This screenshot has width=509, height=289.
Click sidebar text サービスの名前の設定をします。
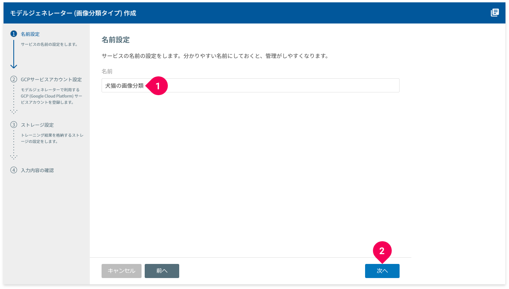[x=49, y=44]
